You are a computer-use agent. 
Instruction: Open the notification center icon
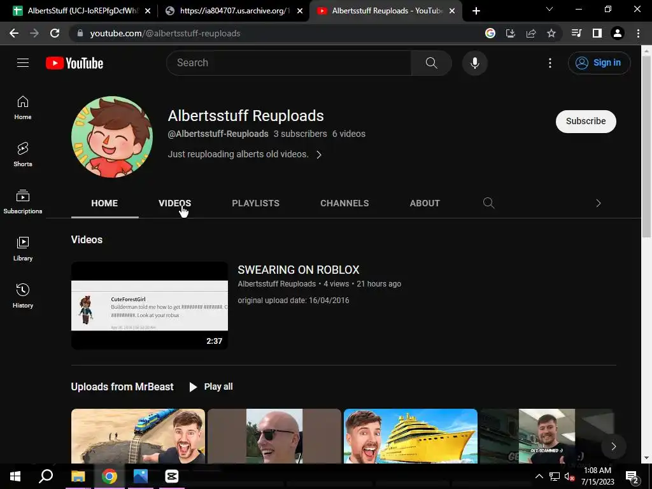pyautogui.click(x=632, y=476)
